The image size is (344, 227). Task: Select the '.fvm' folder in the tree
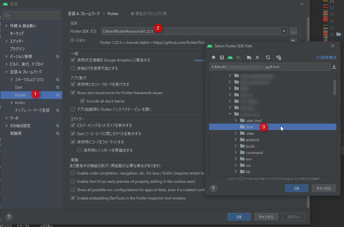pyautogui.click(x=249, y=127)
